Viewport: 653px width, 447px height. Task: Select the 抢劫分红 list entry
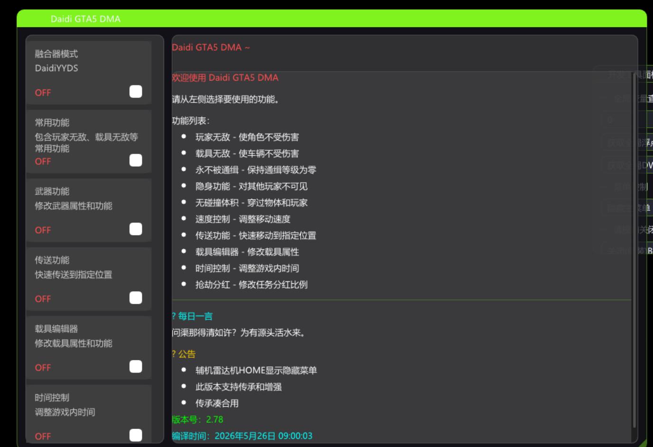(x=251, y=285)
